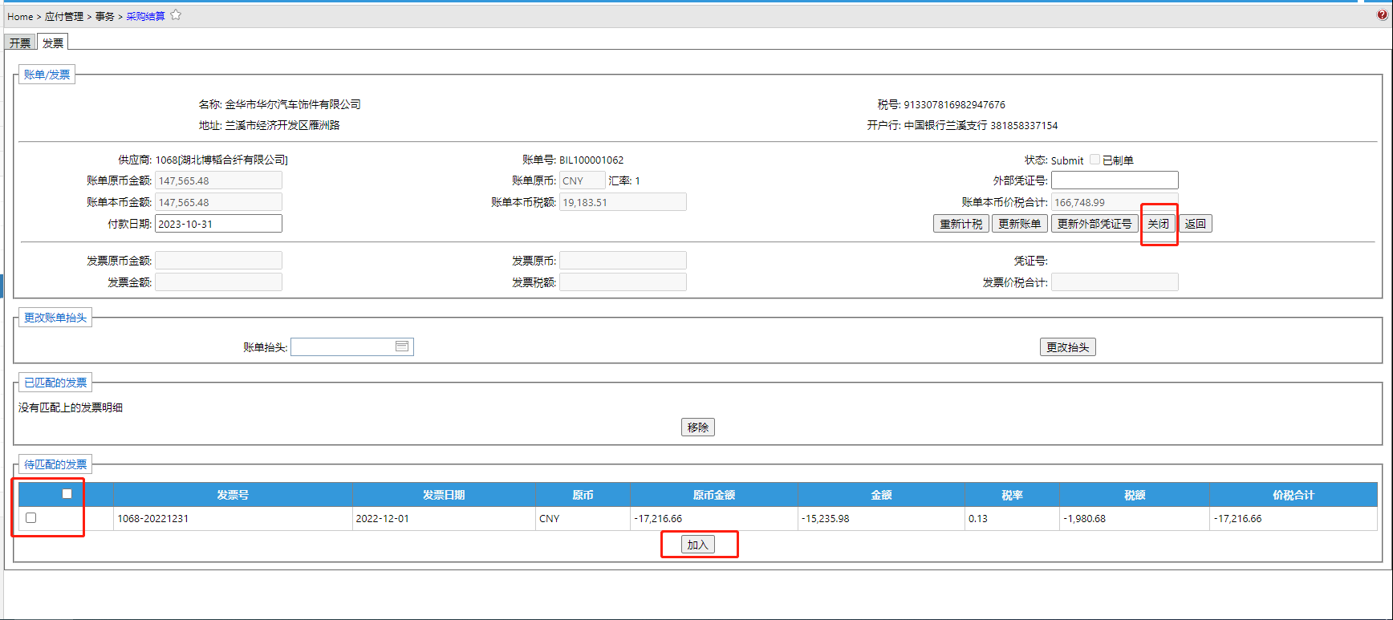Click the 发票税额 field

click(x=623, y=282)
